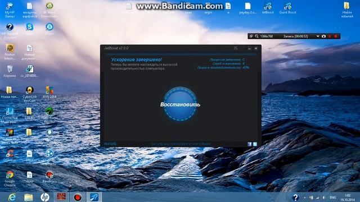This screenshot has height=202, width=360.
Task: Expand the Bandicam bar dropdown arrow
Action: [318, 36]
